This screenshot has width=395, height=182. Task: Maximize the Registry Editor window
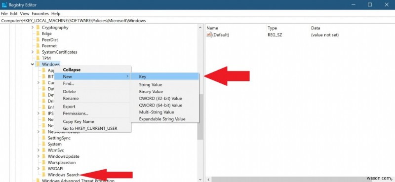pos(369,4)
